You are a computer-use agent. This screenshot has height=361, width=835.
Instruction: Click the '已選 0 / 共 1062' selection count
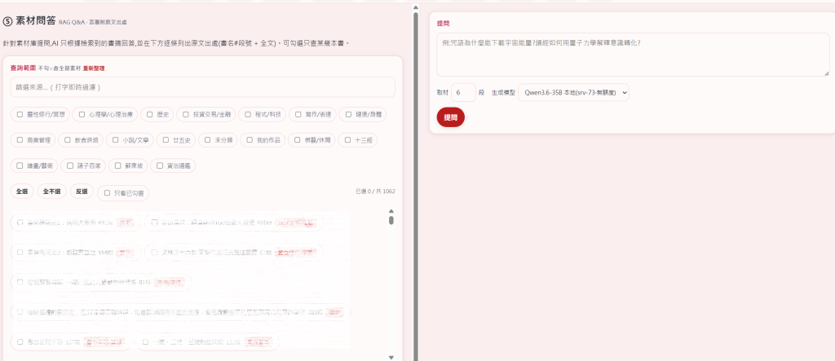tap(375, 192)
